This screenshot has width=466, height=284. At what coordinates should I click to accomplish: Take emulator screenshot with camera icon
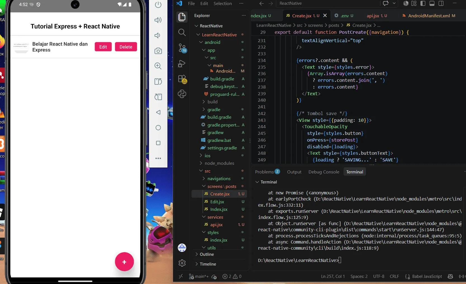coord(158,51)
